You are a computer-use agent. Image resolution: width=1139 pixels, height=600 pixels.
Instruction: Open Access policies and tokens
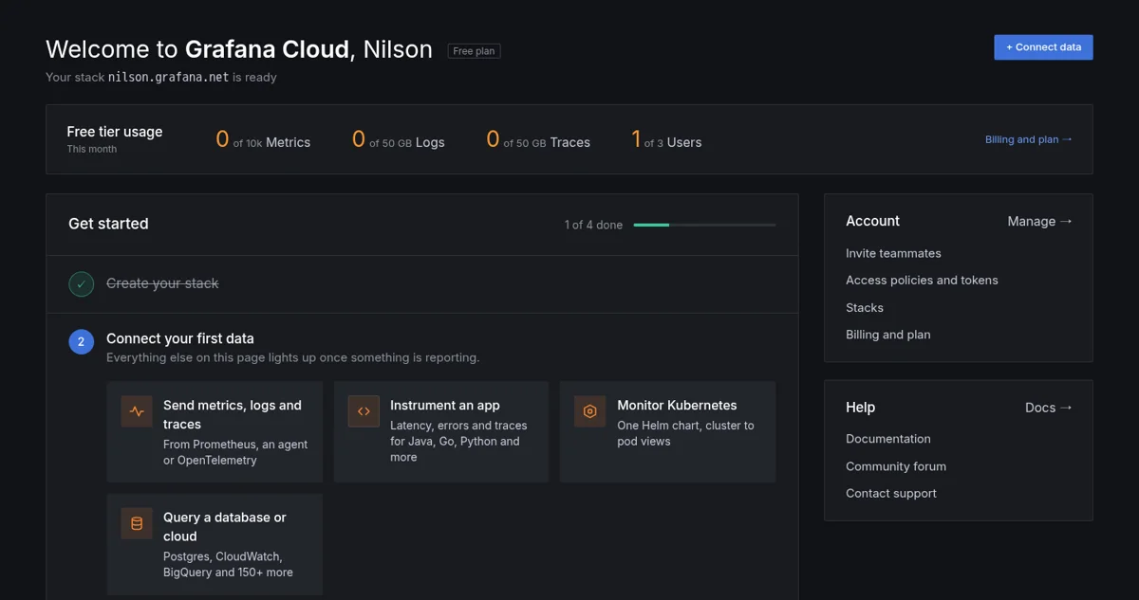coord(922,280)
